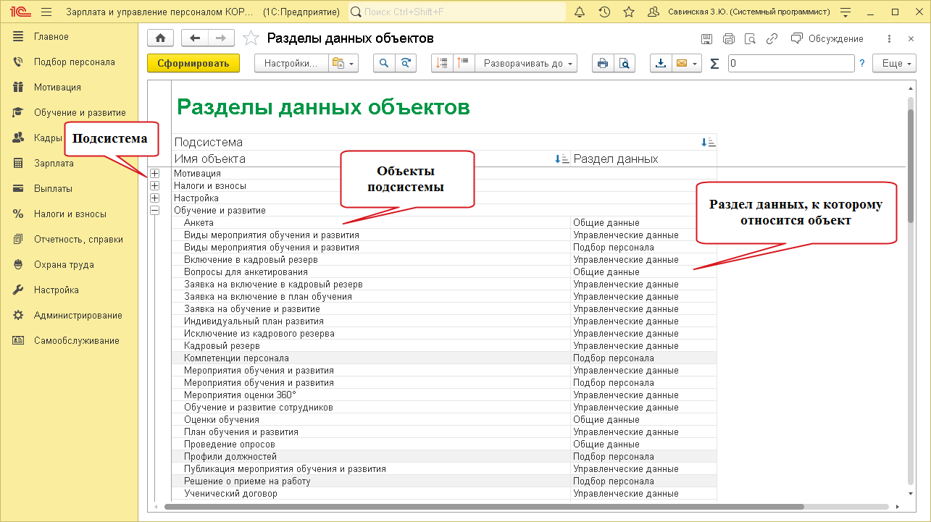
Task: Open the Администрирование section
Action: [78, 316]
